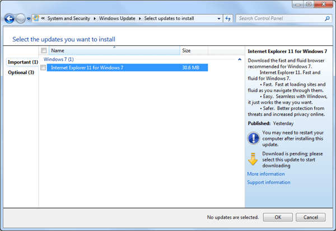Expand arrow after System and Security
The width and height of the screenshot is (336, 231).
point(95,18)
